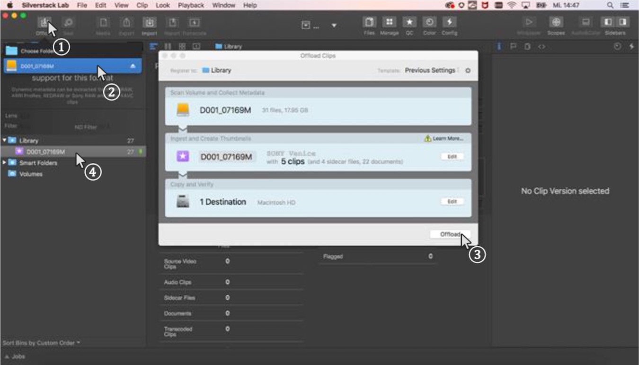Click the Transcode toolbar icon

pos(194,22)
